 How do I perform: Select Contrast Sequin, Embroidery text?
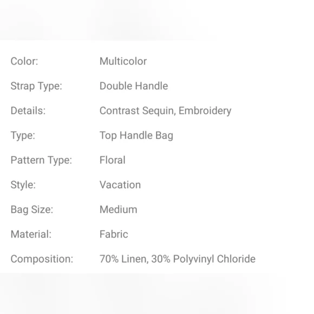pyautogui.click(x=166, y=111)
